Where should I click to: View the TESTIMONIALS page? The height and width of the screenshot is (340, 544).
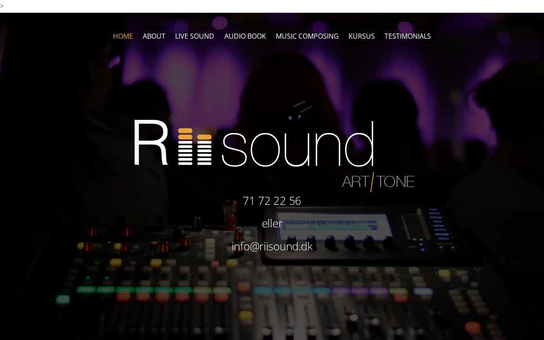[x=408, y=36]
